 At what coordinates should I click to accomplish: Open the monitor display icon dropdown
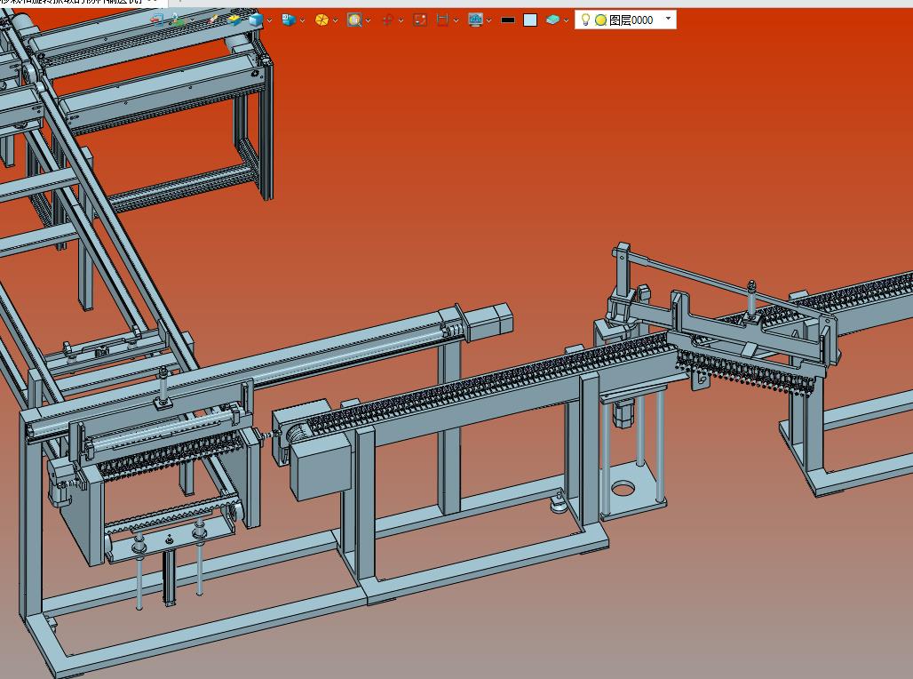pos(489,20)
